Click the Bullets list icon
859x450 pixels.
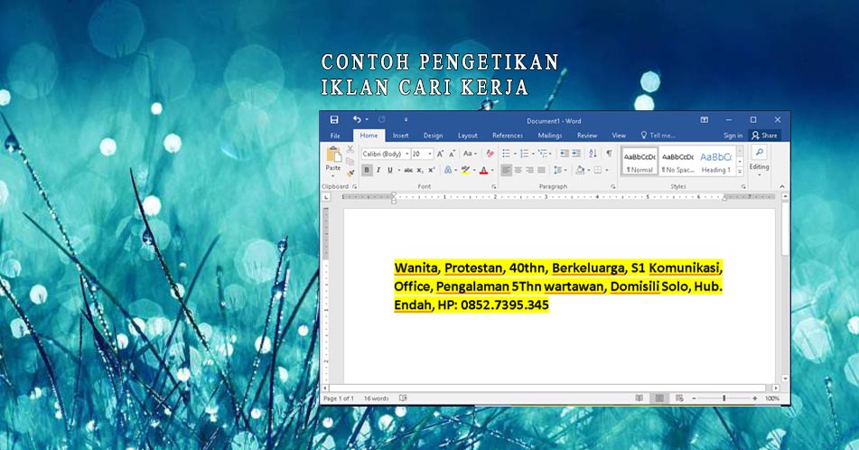coord(506,154)
